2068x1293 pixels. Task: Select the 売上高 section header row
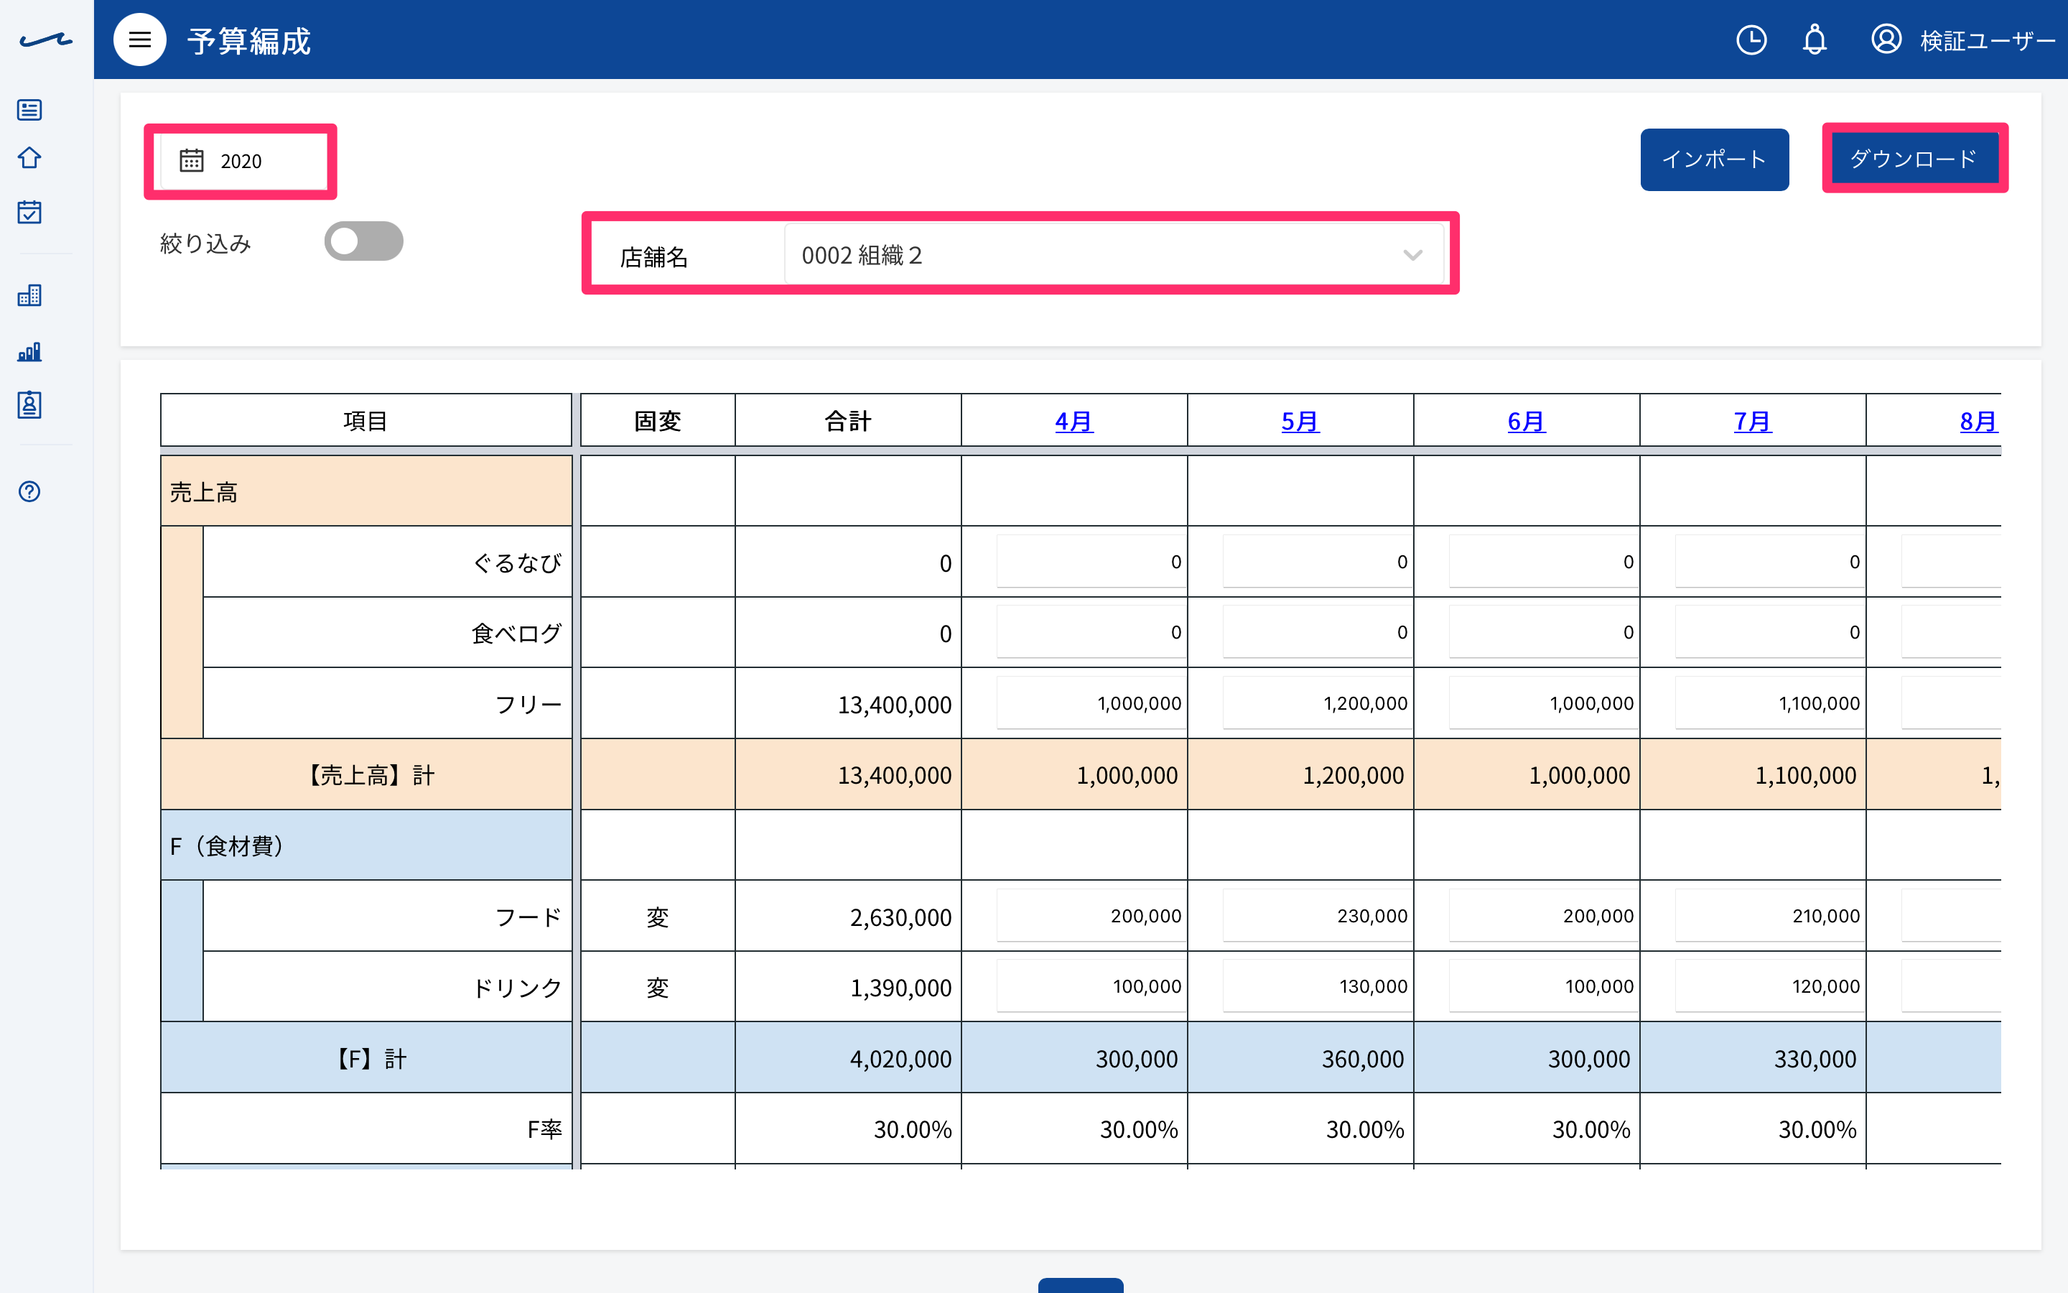(365, 492)
